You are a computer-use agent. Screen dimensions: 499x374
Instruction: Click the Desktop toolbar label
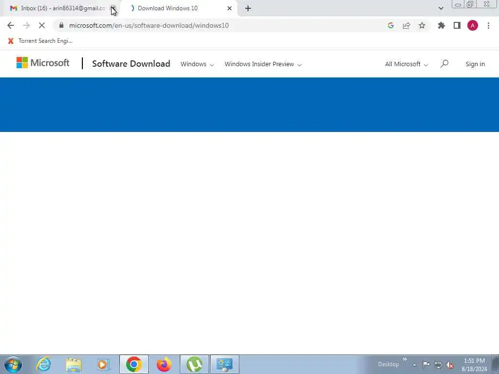coord(388,364)
